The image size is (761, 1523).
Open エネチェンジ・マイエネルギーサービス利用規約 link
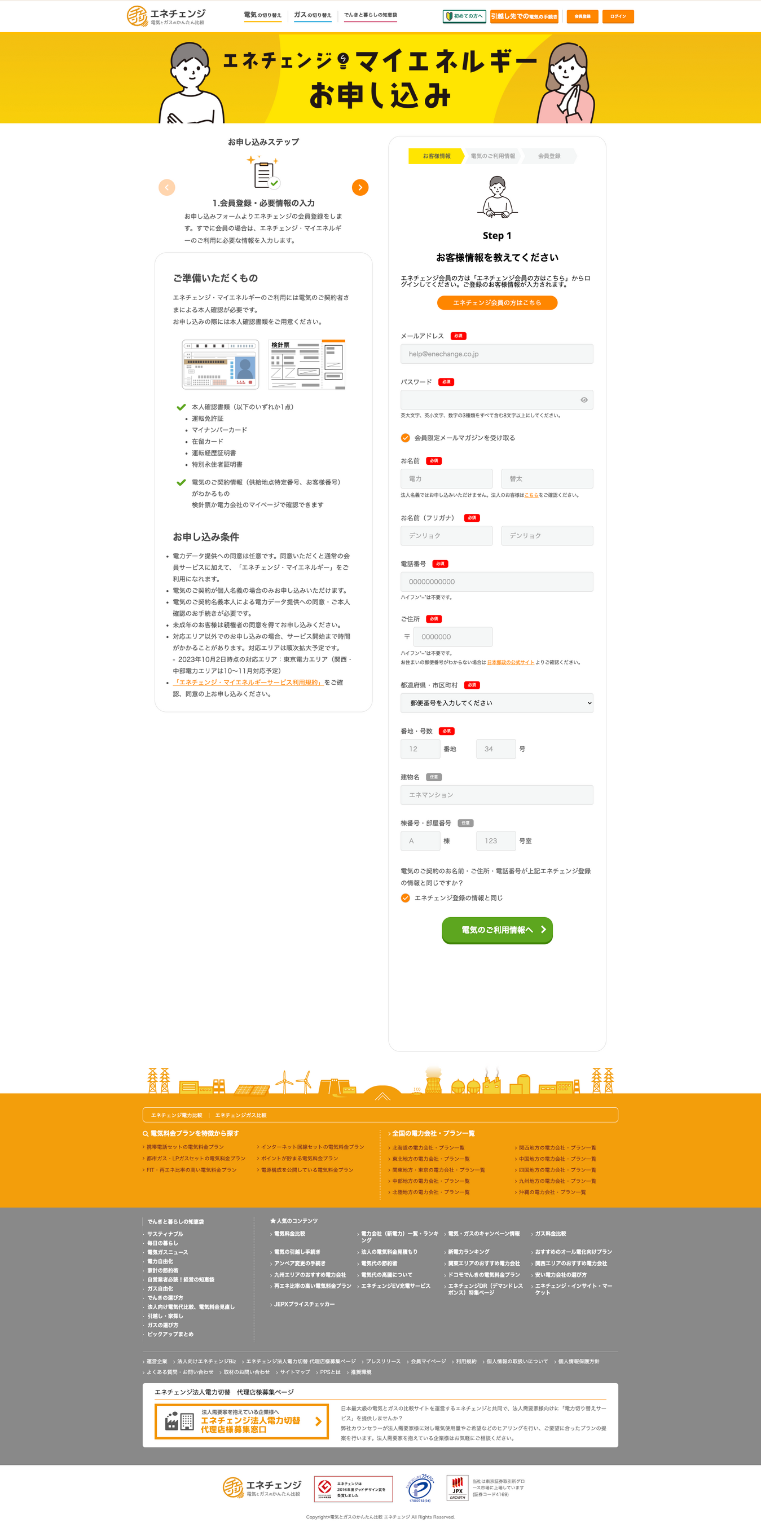click(x=248, y=683)
